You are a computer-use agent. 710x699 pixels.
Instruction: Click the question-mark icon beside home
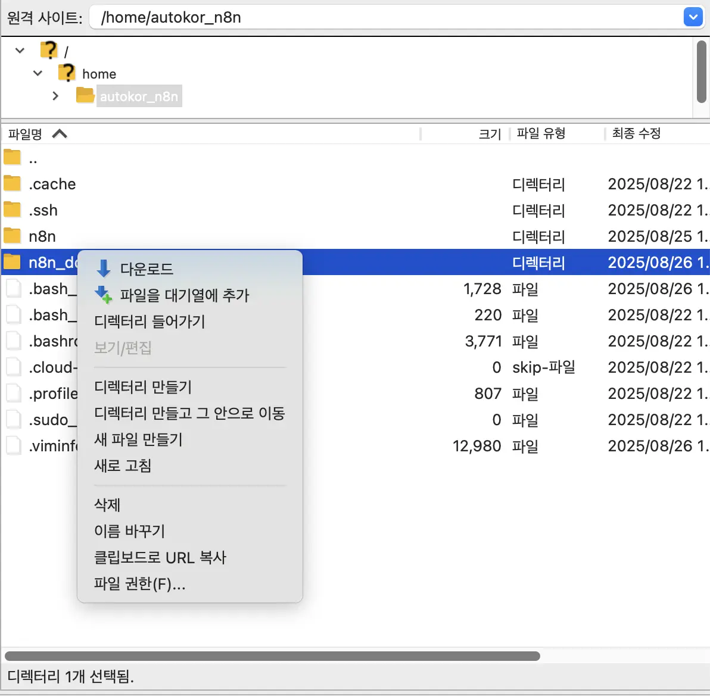[x=67, y=73]
